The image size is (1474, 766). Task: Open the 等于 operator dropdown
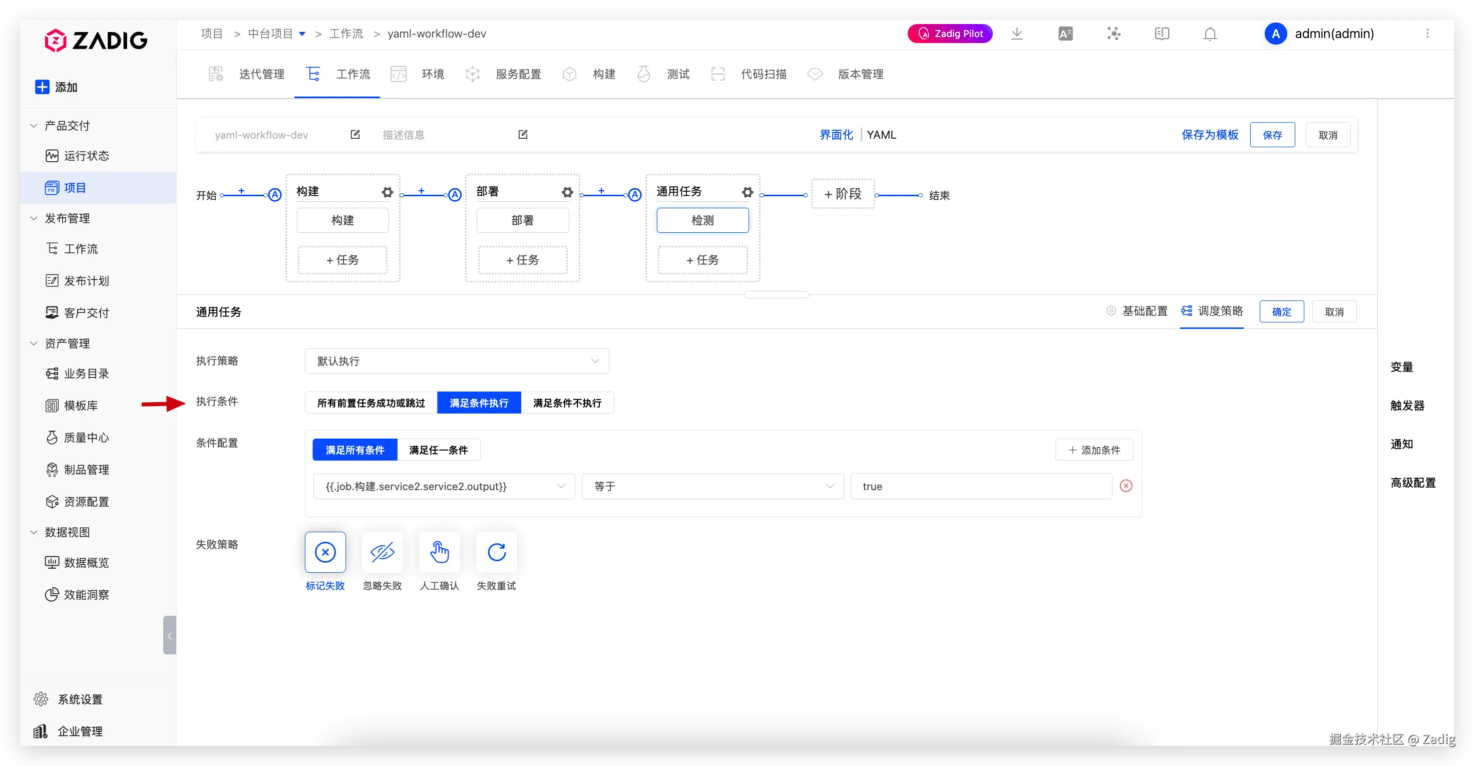712,486
